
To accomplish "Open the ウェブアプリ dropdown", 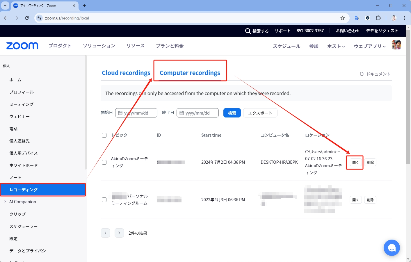I will click(369, 46).
